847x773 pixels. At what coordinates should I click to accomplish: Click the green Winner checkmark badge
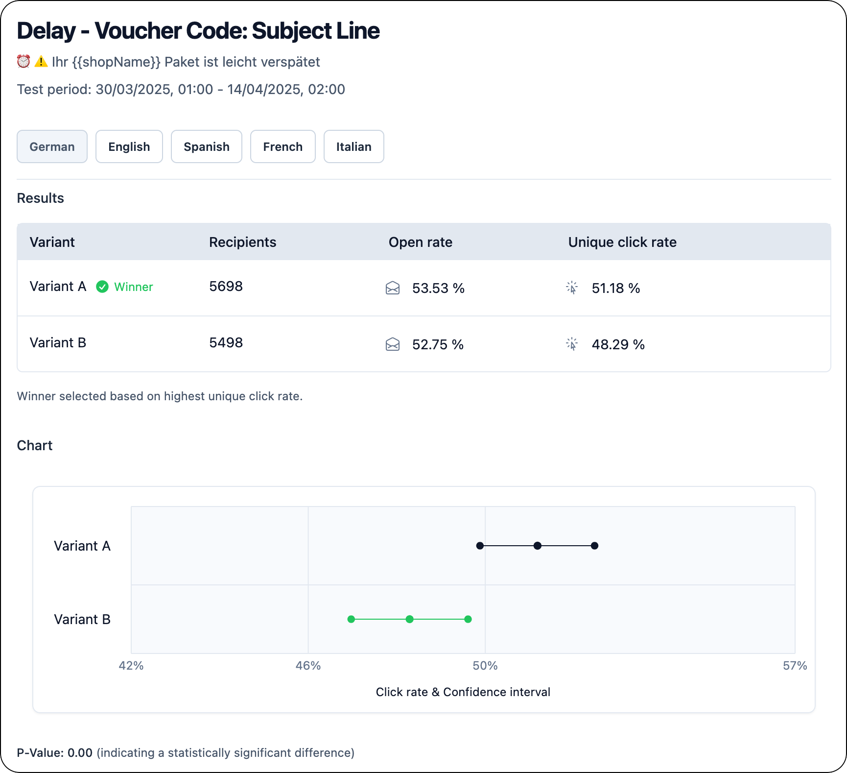[103, 287]
